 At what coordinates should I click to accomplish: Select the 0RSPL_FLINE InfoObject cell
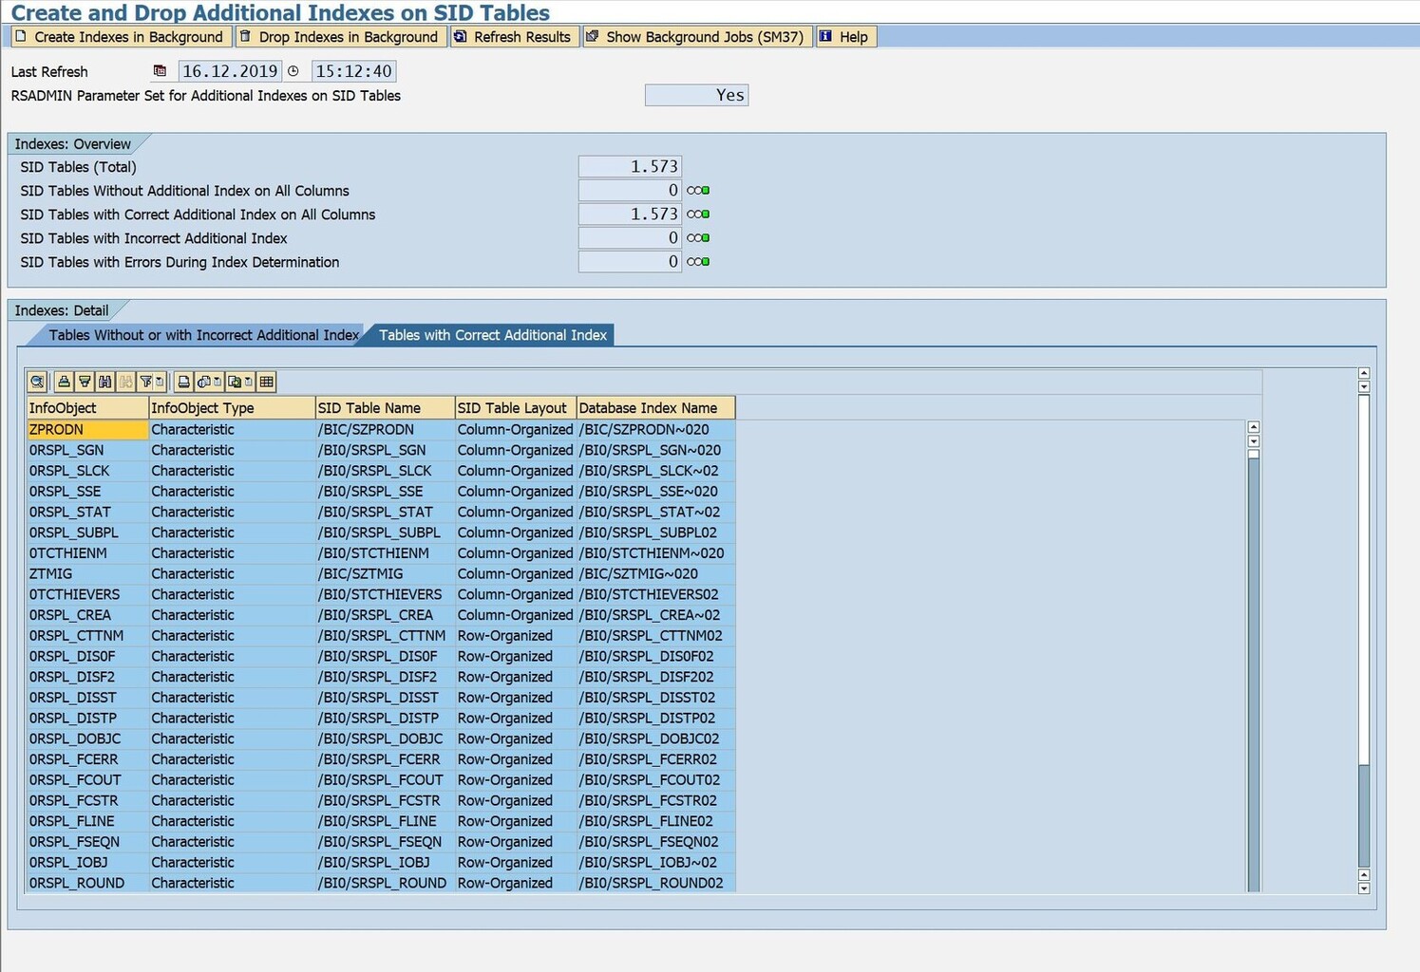87,822
